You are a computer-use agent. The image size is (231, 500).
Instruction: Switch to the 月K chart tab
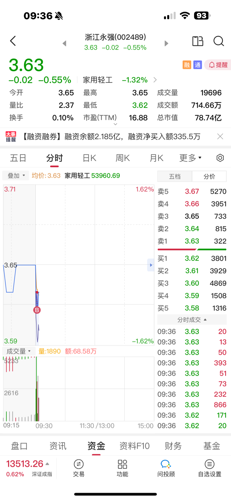pos(156,158)
